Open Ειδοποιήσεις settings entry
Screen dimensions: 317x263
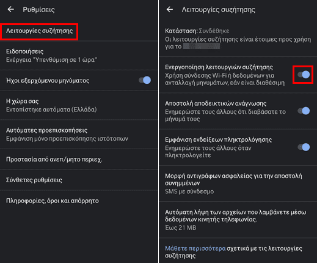(x=79, y=56)
